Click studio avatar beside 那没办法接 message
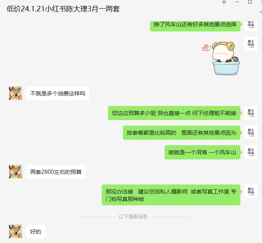 point(251,191)
